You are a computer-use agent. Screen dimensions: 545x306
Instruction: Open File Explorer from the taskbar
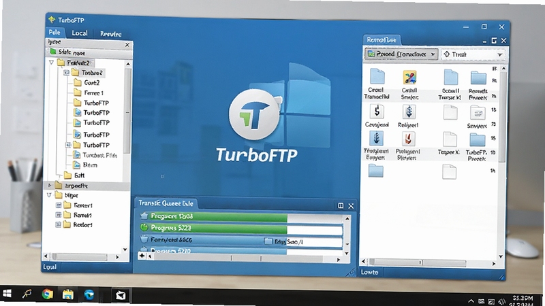(x=67, y=294)
